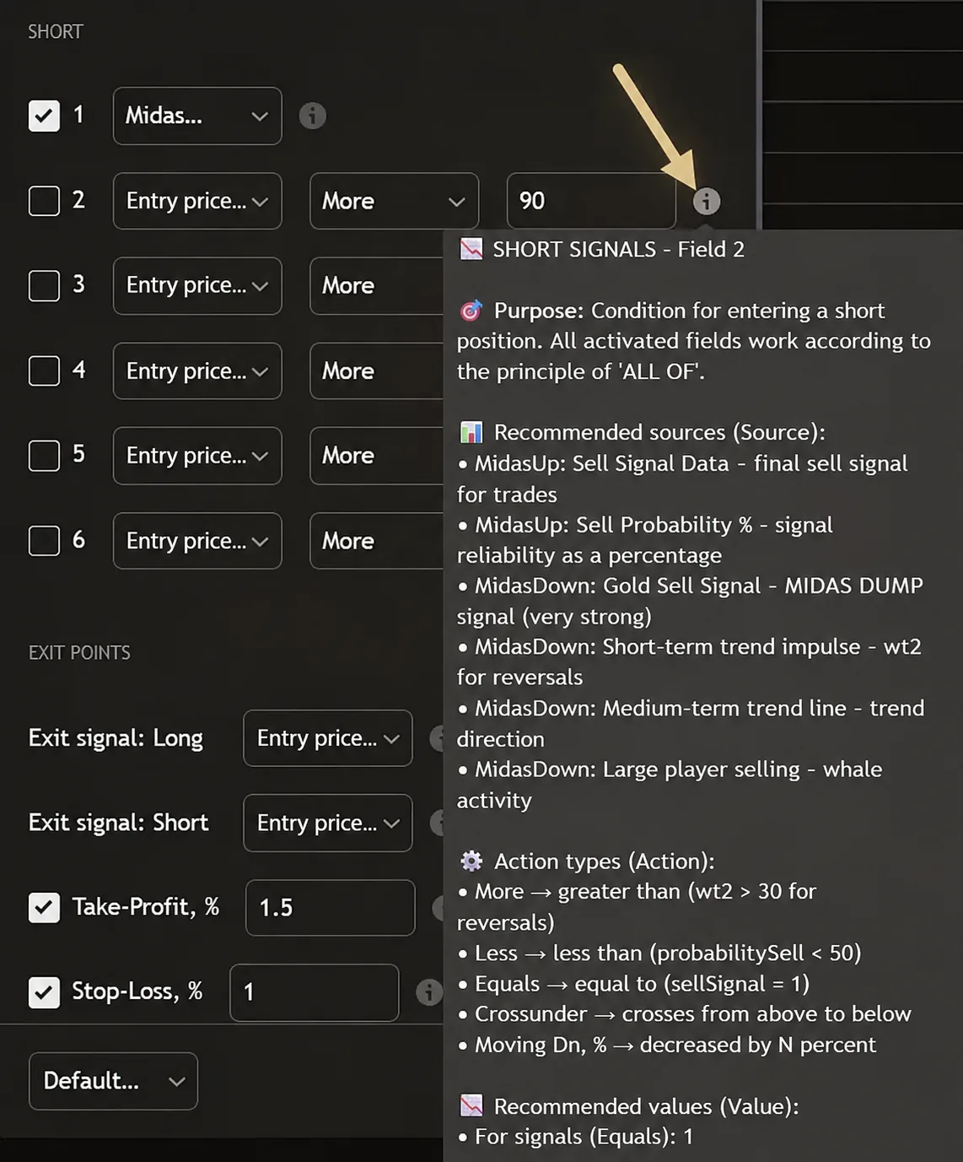
Task: Enable Short condition 5 checkbox
Action: [x=44, y=456]
